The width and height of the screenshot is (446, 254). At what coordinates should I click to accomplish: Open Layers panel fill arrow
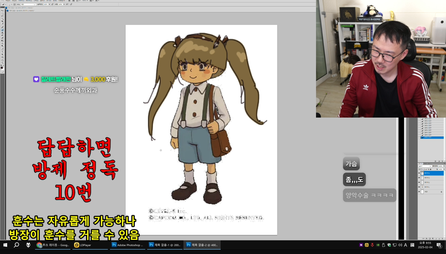(444, 169)
